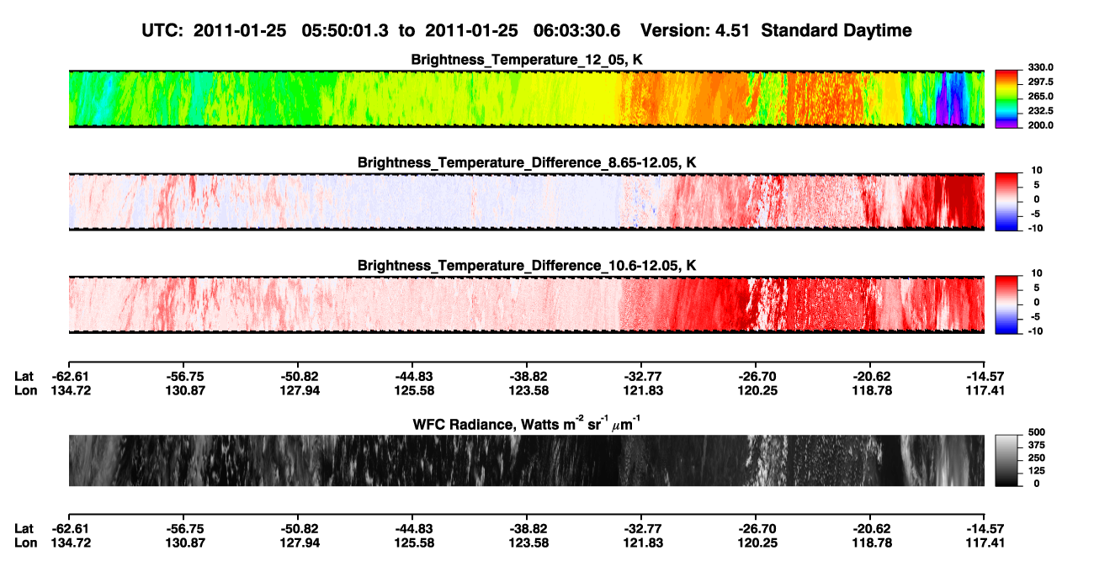Click the red-blue colorbar of the 10.6-12.05 panel
The height and width of the screenshot is (561, 1094).
pos(1007,304)
